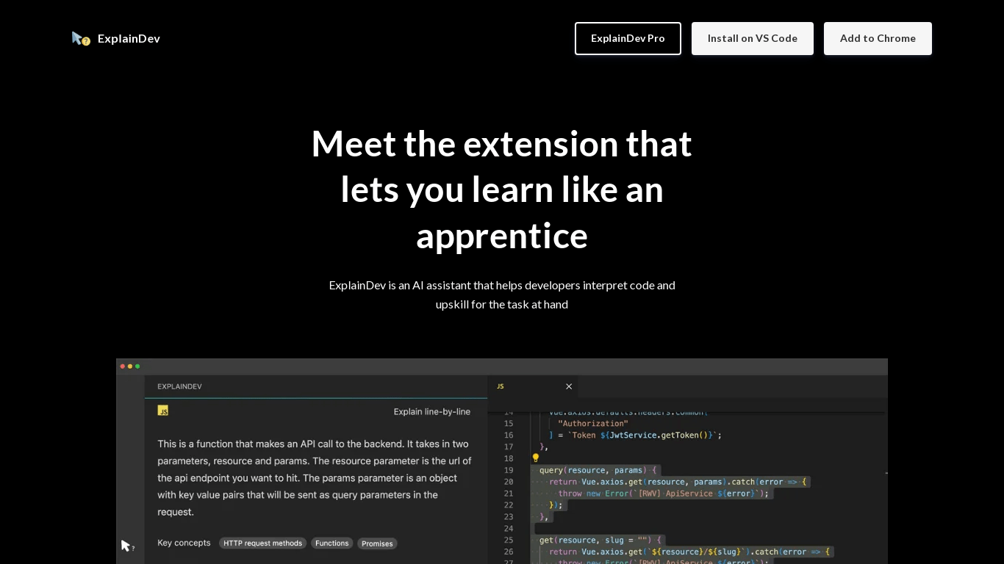1004x564 pixels.
Task: Click the Add to Chrome button
Action: 878,38
